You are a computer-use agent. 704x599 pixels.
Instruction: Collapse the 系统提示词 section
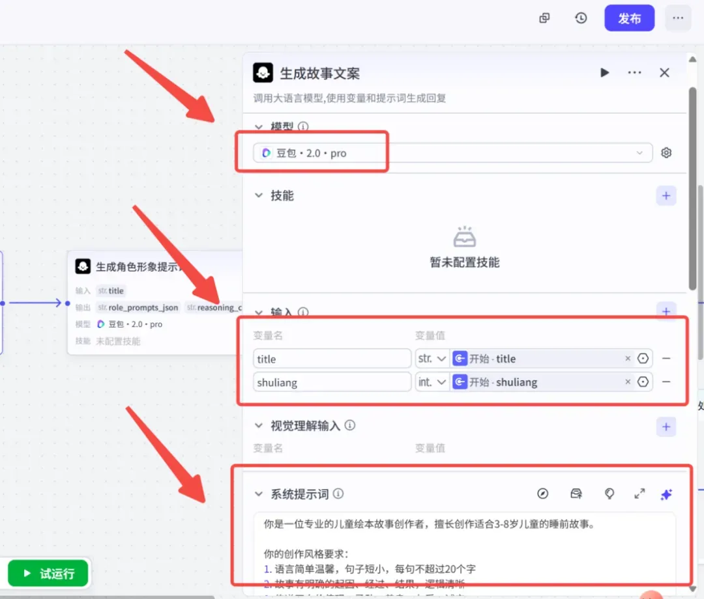259,494
